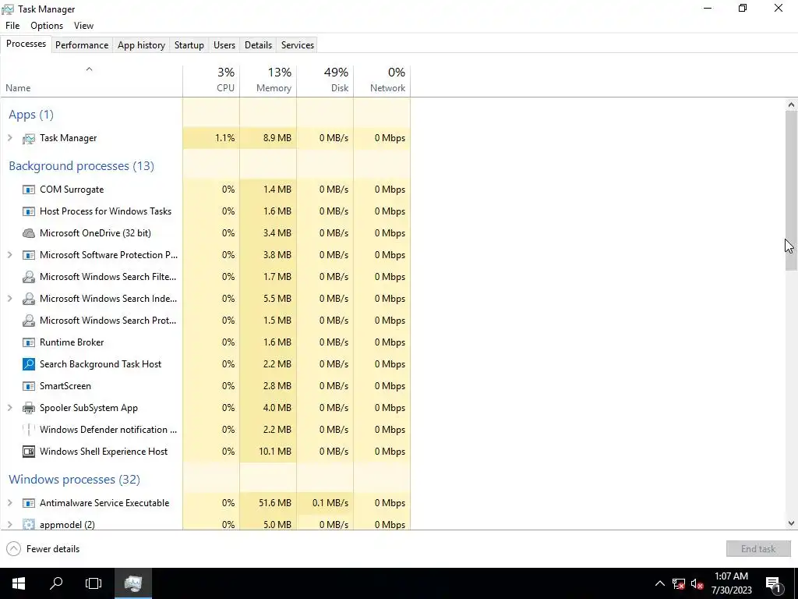
Task: Open the Action Center notification icon
Action: coord(773,583)
